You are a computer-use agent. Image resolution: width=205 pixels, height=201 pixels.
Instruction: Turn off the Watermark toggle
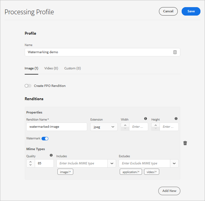(x=45, y=138)
